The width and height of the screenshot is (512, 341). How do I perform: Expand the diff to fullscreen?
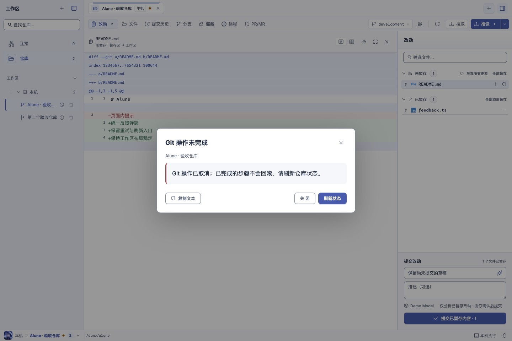point(375,42)
